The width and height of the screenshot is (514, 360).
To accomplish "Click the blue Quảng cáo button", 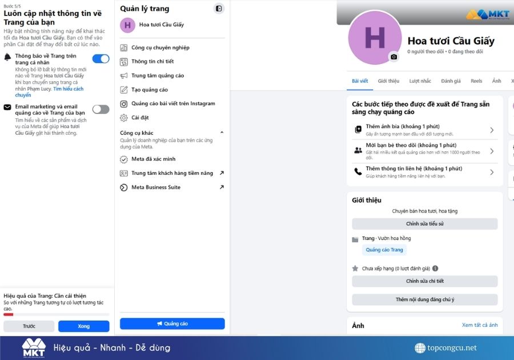I will coord(172,323).
